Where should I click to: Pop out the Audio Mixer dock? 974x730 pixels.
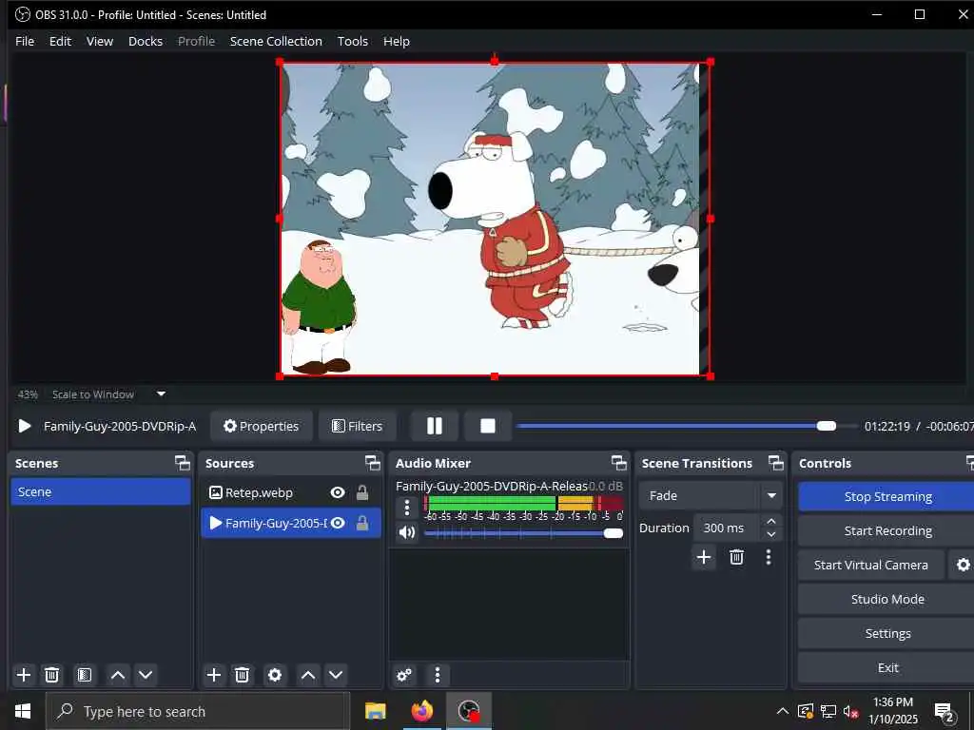tap(618, 463)
